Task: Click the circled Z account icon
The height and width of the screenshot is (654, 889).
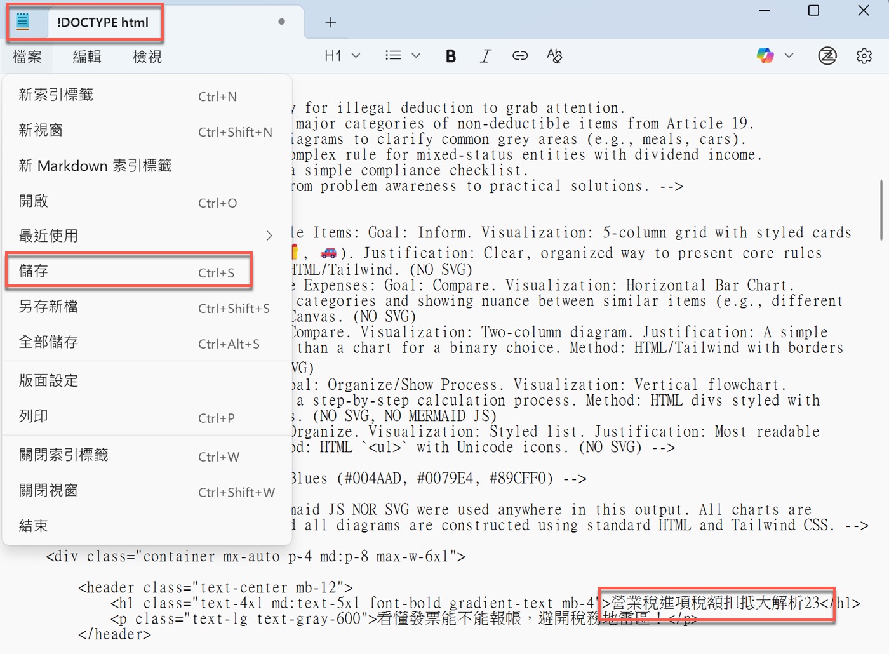Action: [x=827, y=56]
